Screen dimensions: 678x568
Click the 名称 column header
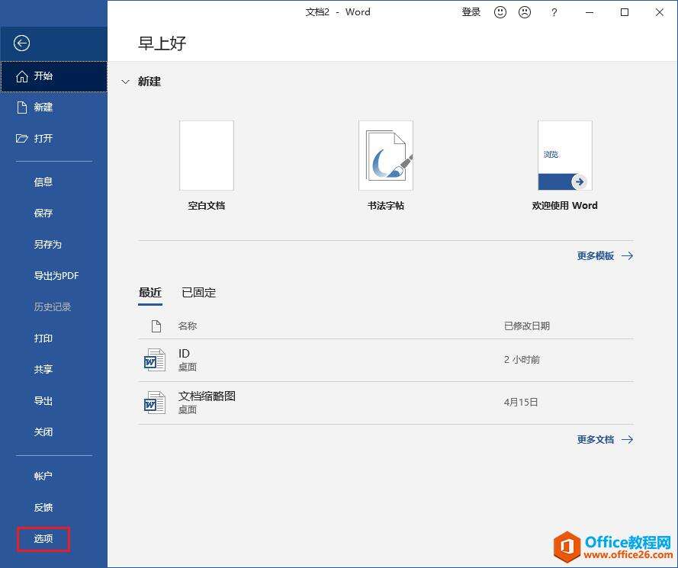(188, 326)
